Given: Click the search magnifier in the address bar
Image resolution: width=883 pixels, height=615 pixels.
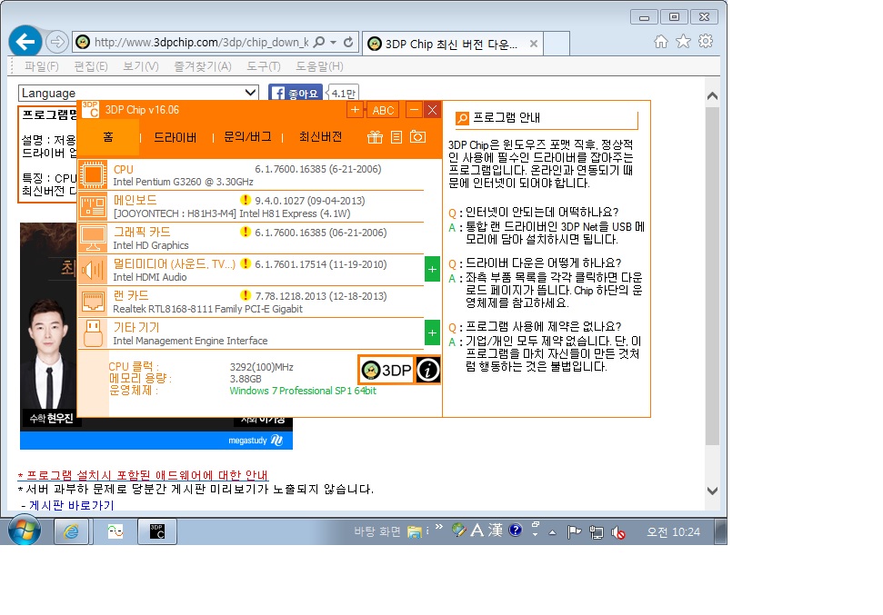Looking at the screenshot, I should 319,42.
